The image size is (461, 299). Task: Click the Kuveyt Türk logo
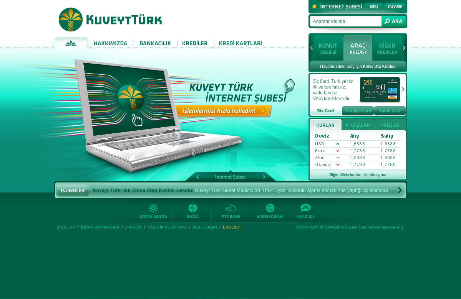click(110, 20)
